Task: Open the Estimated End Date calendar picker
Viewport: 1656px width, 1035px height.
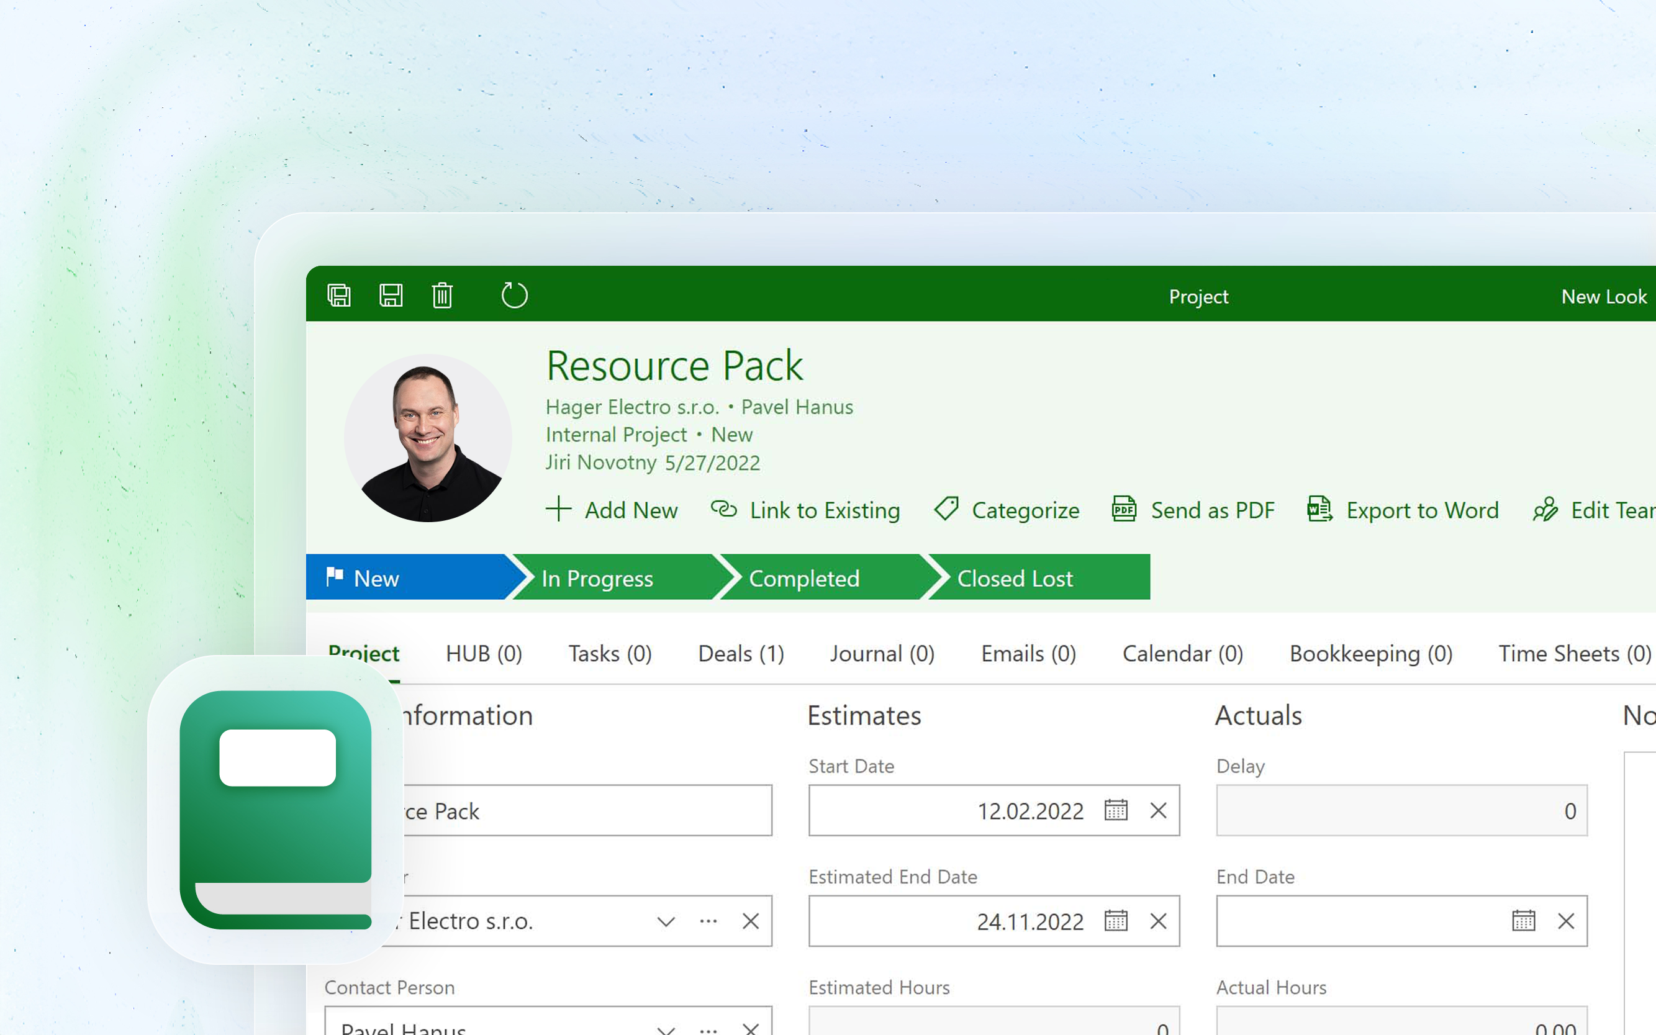Action: (x=1116, y=921)
